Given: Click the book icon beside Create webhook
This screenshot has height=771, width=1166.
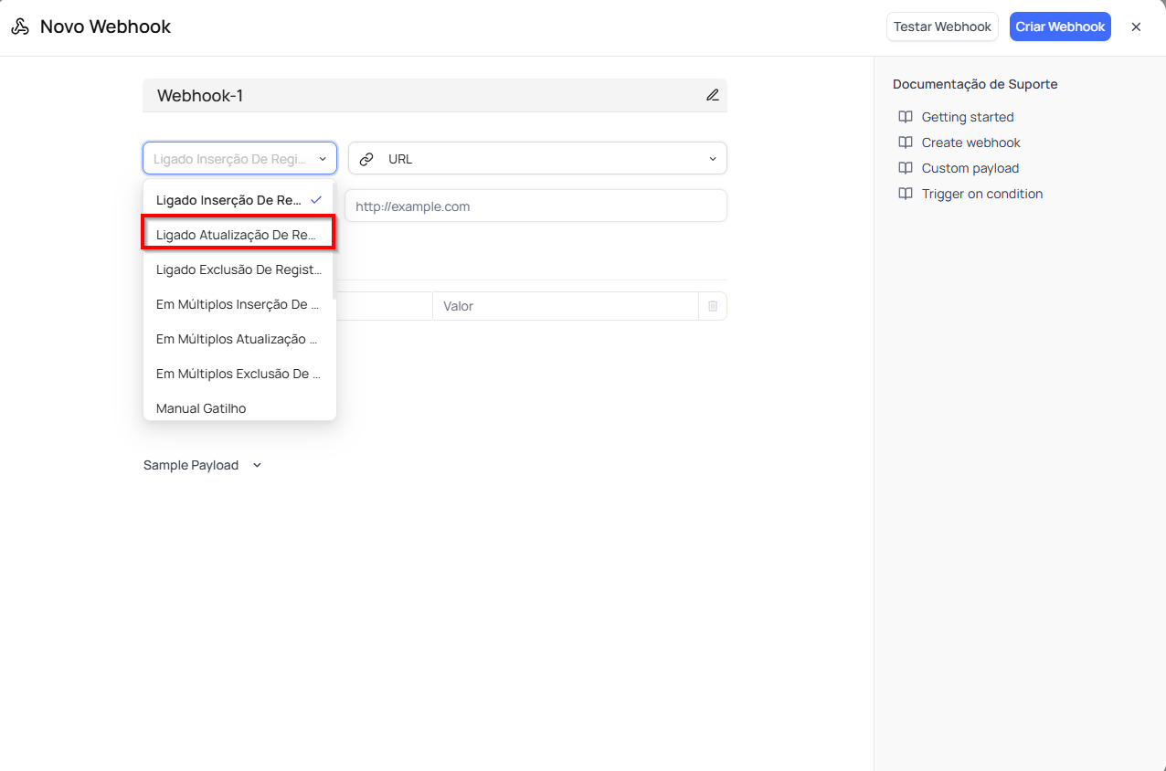Looking at the screenshot, I should 906,143.
